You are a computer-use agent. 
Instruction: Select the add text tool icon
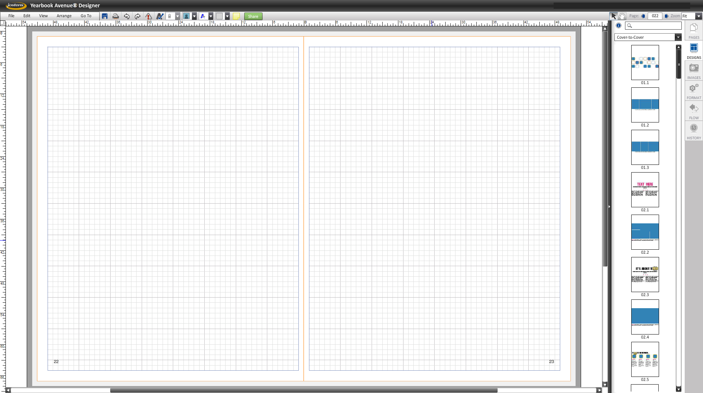pyautogui.click(x=203, y=16)
